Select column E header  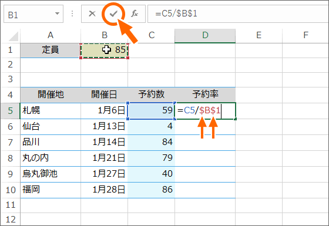[x=258, y=35]
